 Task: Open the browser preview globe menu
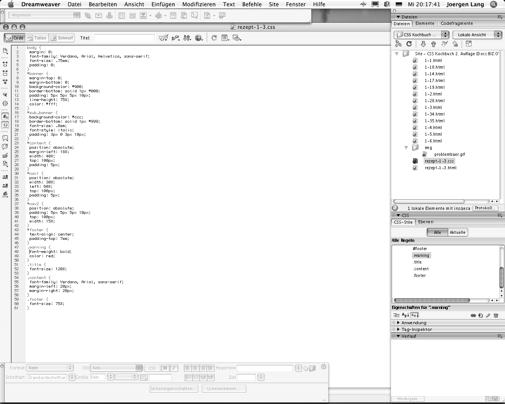[x=199, y=38]
